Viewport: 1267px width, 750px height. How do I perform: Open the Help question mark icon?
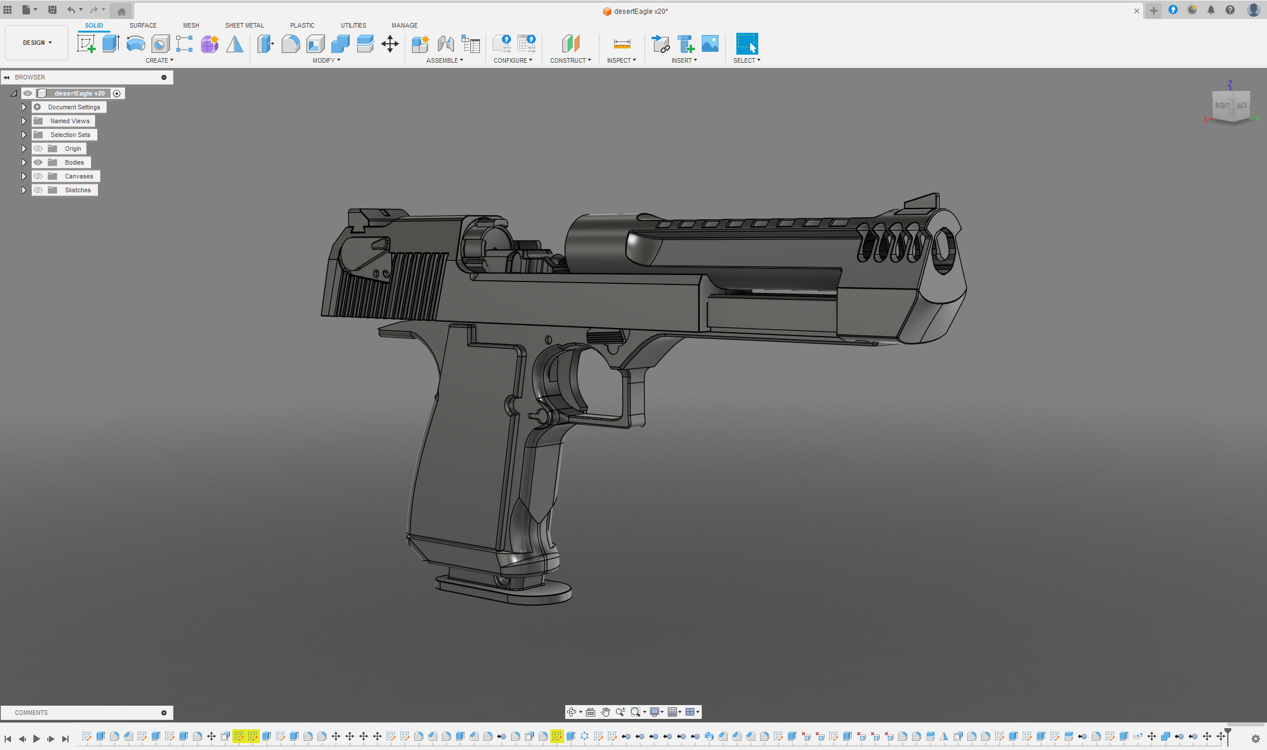coord(1230,10)
